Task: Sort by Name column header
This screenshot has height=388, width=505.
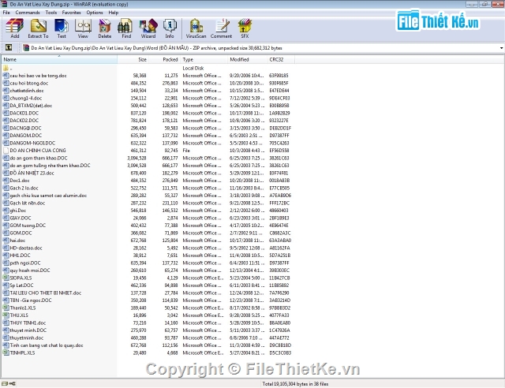Action: (59, 60)
